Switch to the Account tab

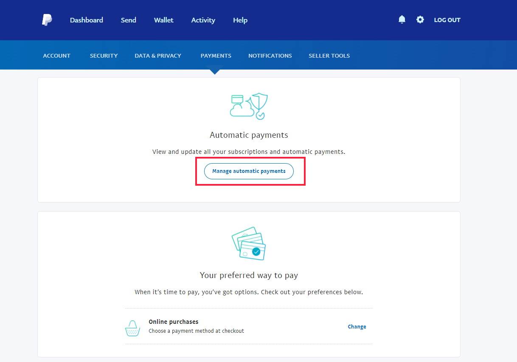click(x=56, y=56)
